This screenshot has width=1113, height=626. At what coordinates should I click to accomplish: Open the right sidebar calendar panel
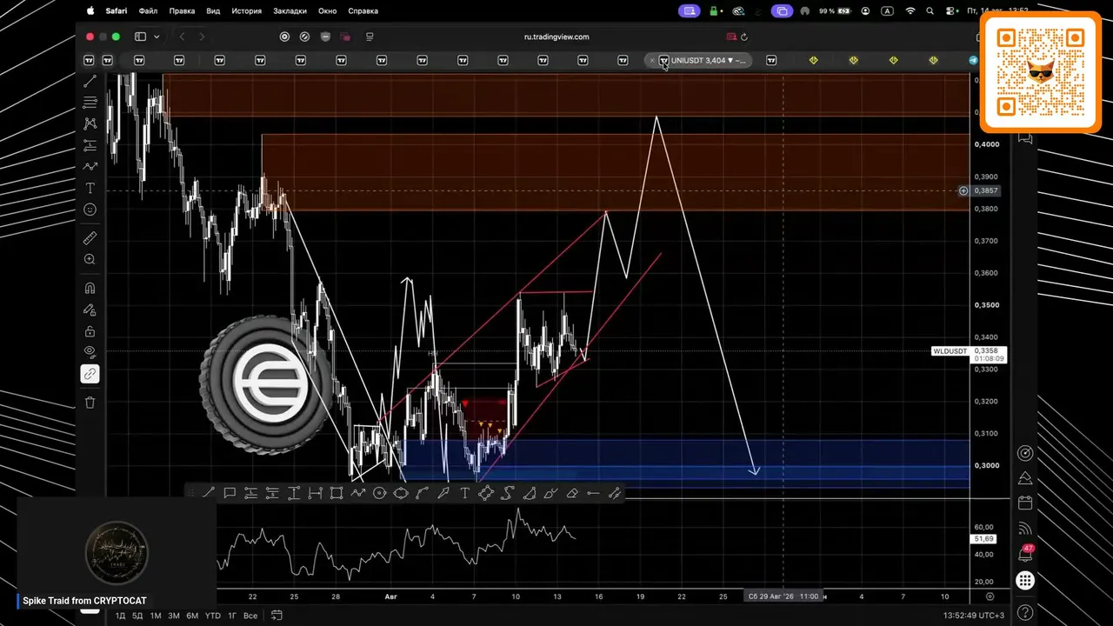coord(1025,503)
